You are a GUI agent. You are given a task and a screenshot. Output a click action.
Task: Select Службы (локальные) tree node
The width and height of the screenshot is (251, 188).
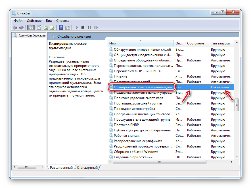pyautogui.click(x=29, y=35)
